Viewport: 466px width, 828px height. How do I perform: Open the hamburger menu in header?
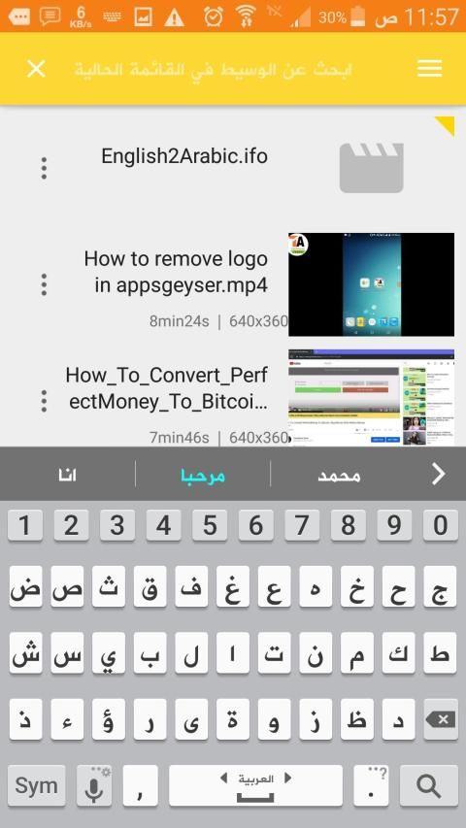tap(429, 69)
